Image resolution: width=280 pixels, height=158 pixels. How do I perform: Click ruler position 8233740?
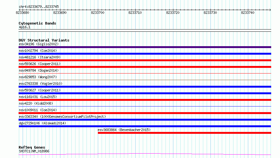(248, 13)
